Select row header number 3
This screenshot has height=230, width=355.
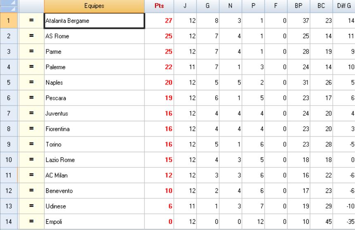point(9,52)
